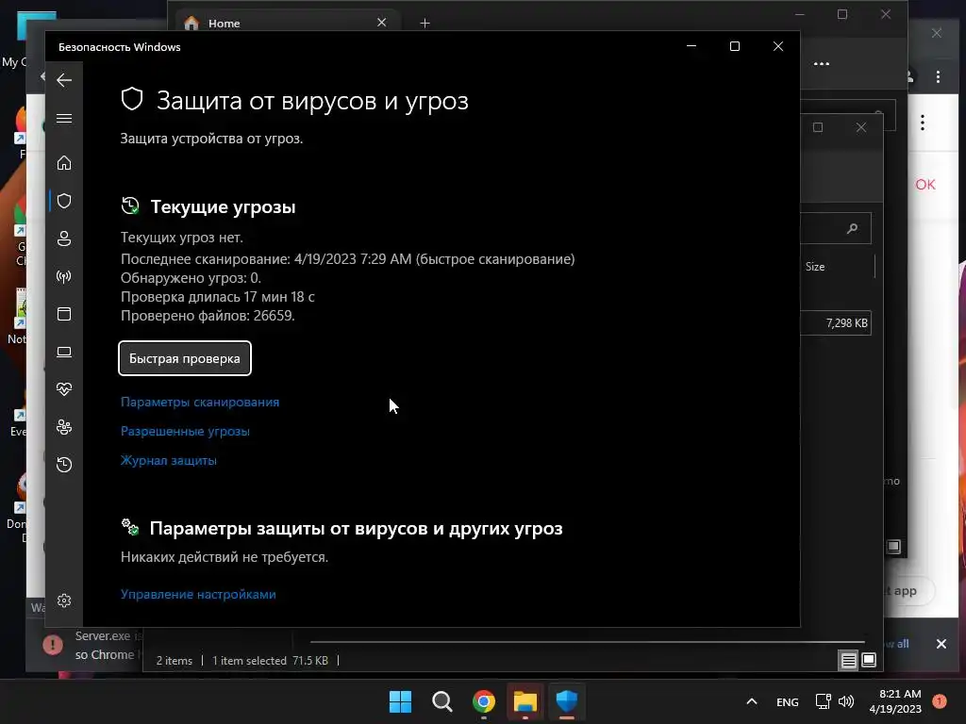
Task: Go back using the arrow in Windows Security
Action: point(64,80)
